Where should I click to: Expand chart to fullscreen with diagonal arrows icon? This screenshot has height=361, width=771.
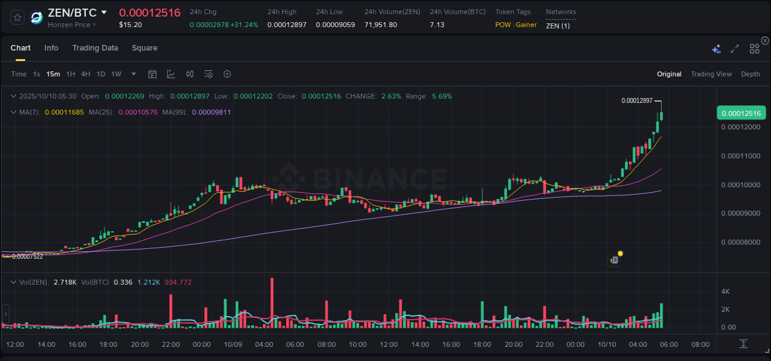(x=735, y=47)
